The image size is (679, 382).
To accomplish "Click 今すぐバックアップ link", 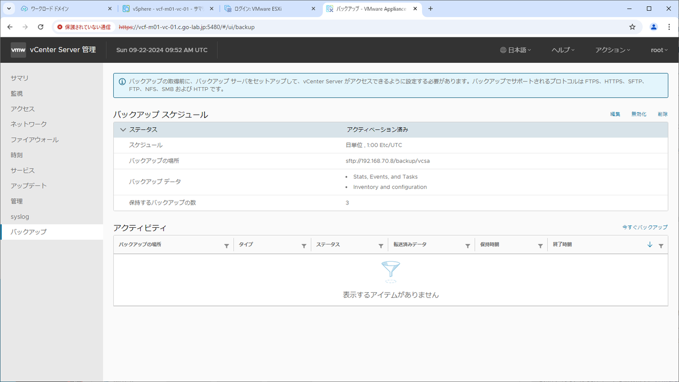I will tap(645, 227).
